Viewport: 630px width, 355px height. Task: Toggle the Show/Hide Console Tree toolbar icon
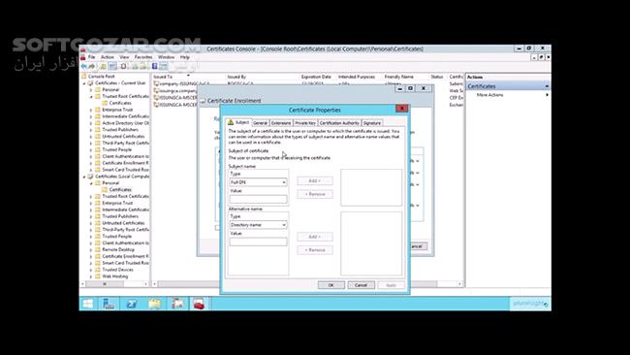112,66
